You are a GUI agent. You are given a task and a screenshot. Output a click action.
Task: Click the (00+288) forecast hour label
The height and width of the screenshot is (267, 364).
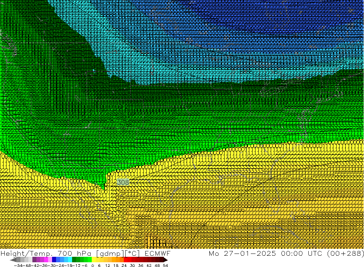coord(345,253)
